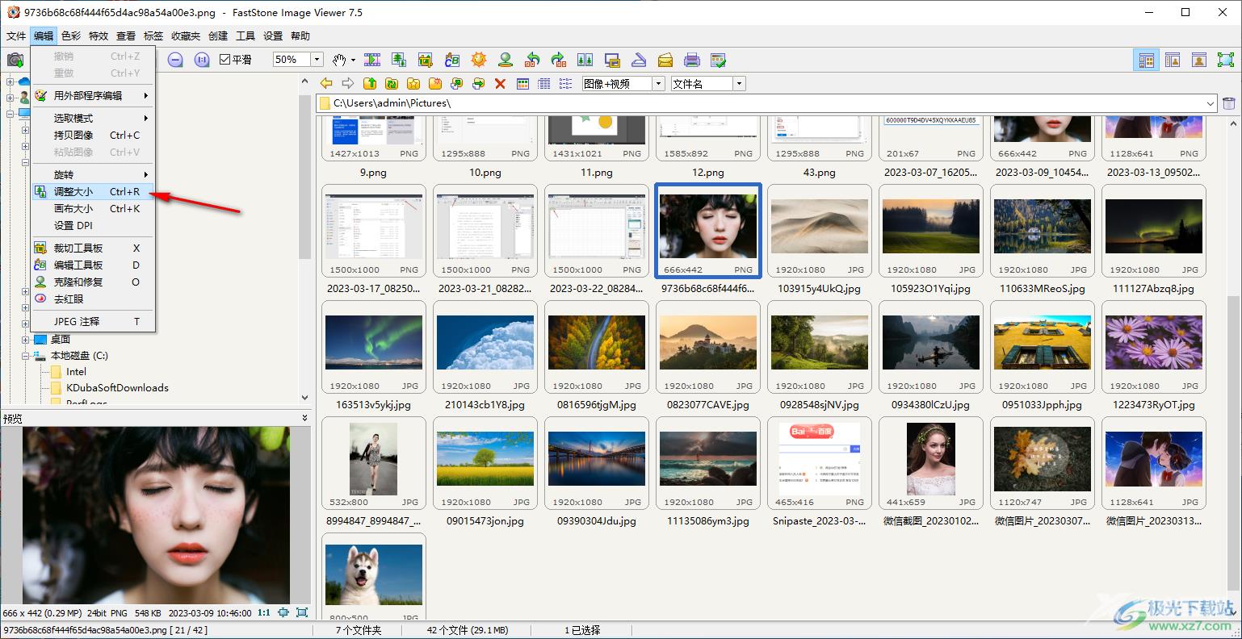Go up one folder level icon
The image size is (1242, 639).
(370, 83)
